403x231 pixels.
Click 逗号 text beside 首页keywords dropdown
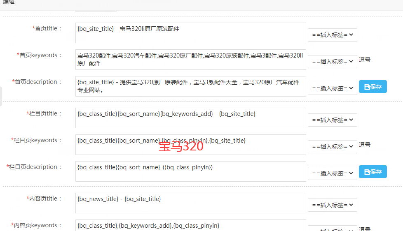click(x=364, y=60)
